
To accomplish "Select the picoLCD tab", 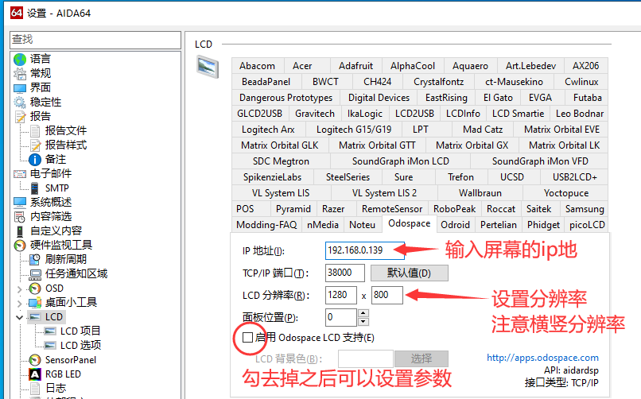I will click(x=587, y=225).
